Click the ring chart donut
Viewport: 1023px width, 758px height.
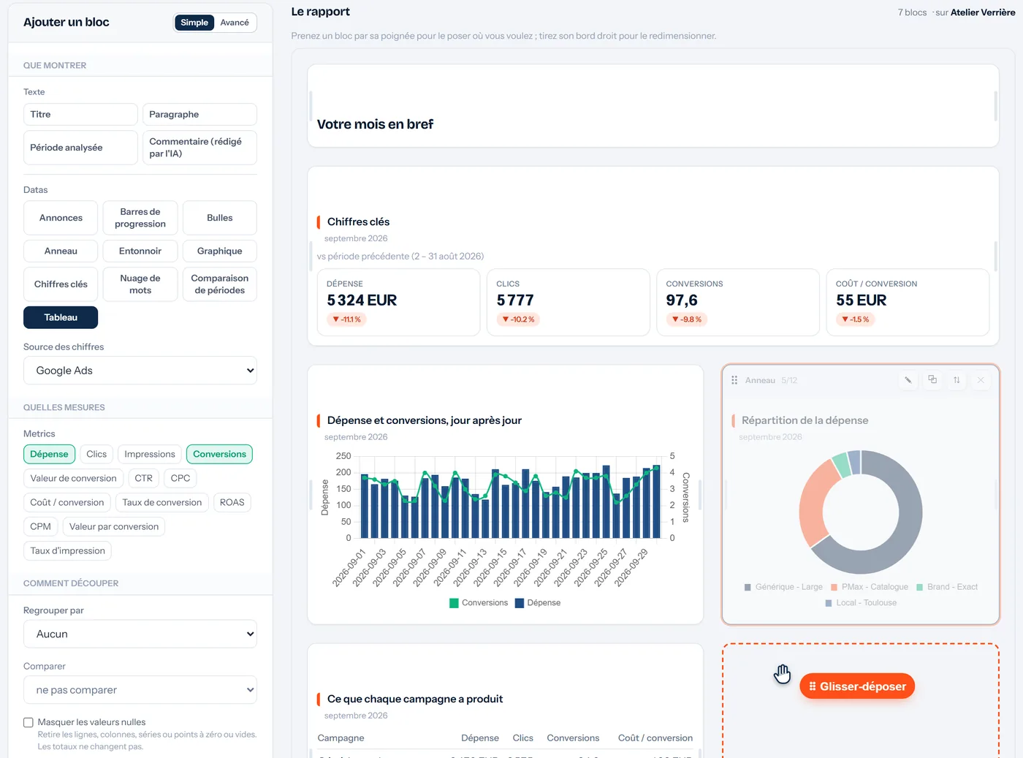tap(861, 512)
